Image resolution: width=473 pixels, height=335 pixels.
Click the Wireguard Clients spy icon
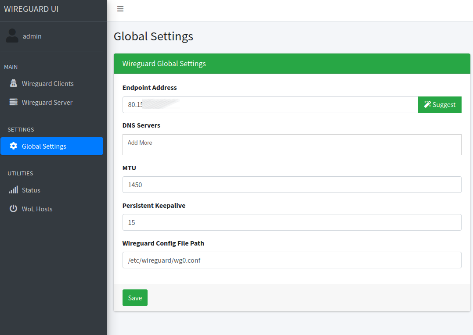tap(13, 83)
